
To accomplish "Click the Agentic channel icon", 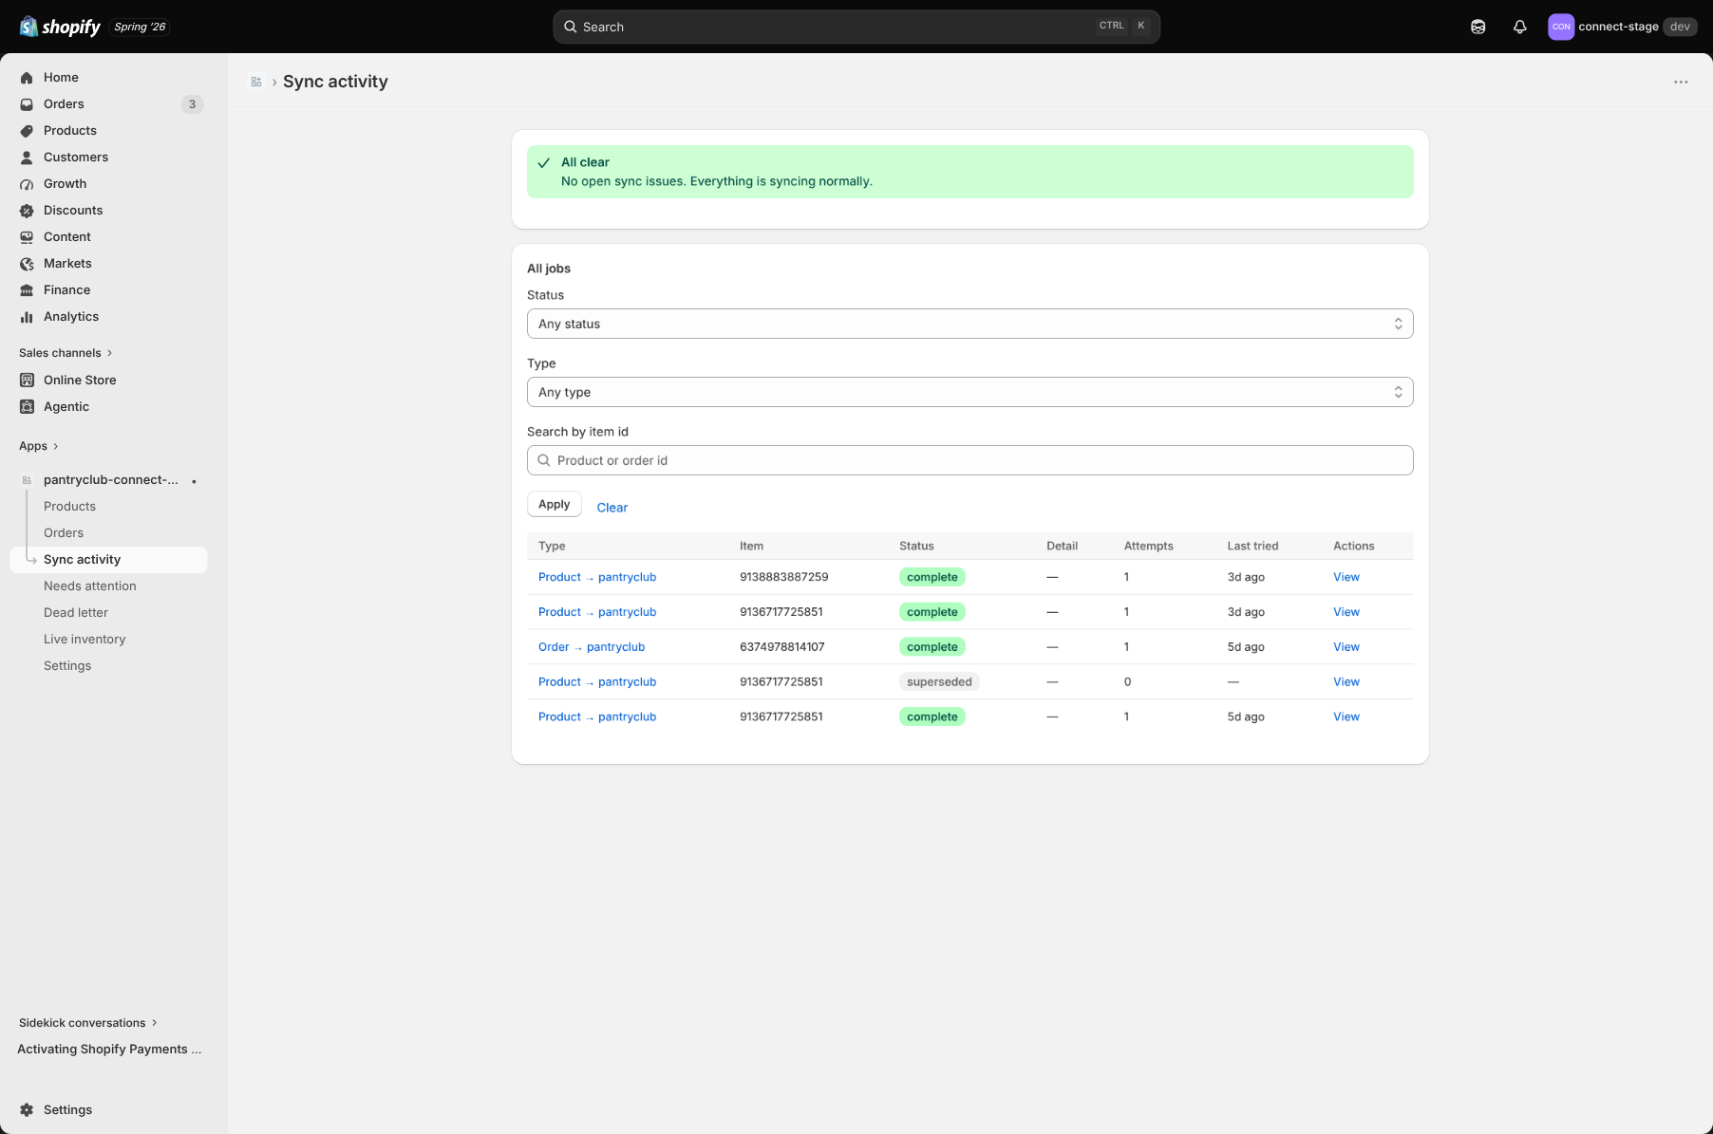I will coord(27,406).
